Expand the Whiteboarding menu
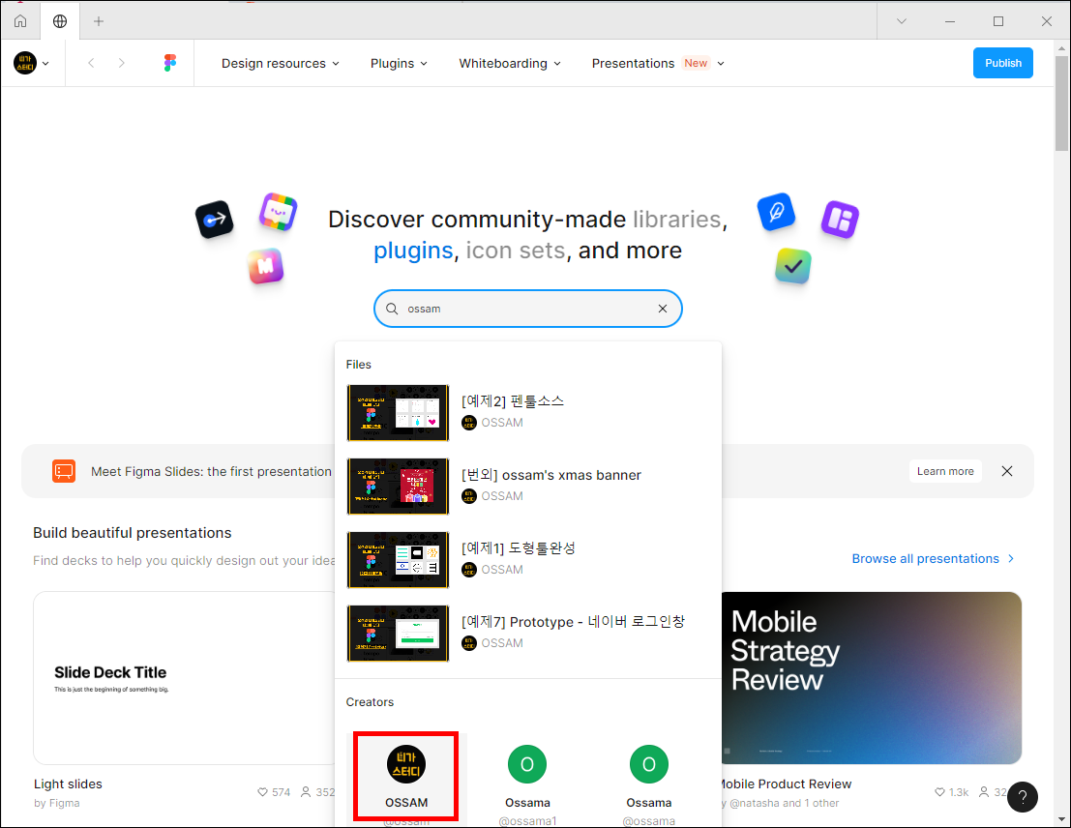This screenshot has width=1071, height=828. [510, 63]
